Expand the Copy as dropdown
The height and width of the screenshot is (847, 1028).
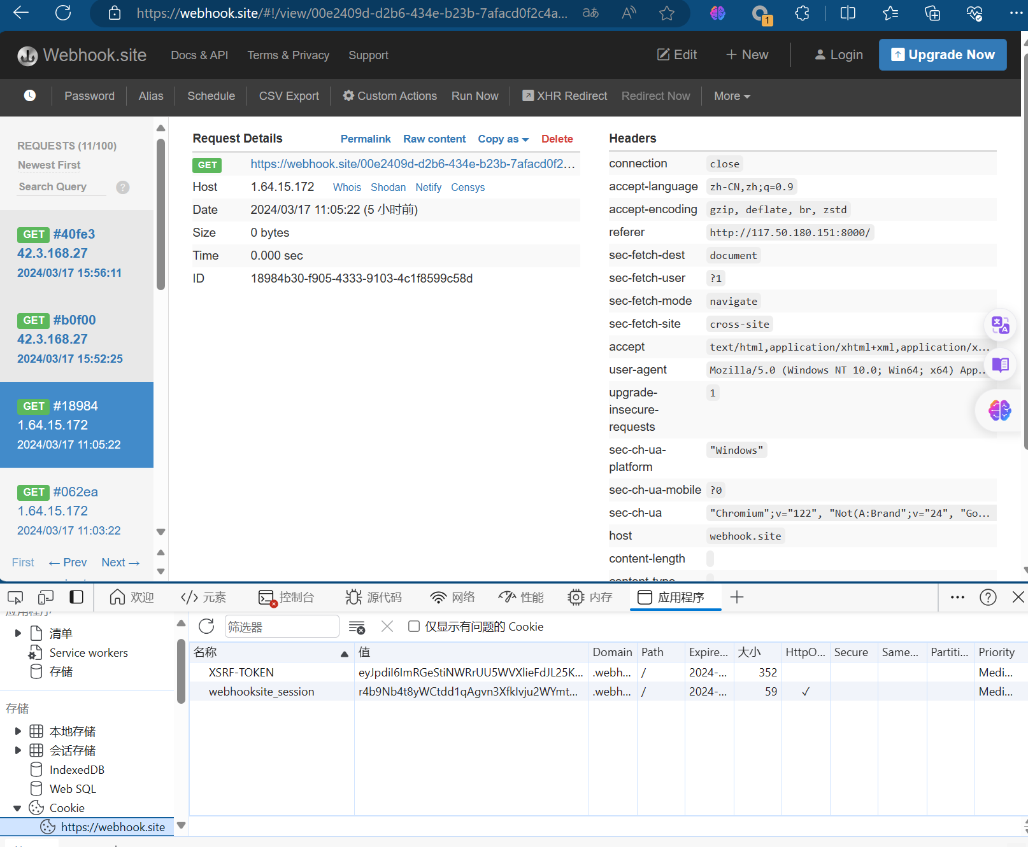(x=503, y=139)
